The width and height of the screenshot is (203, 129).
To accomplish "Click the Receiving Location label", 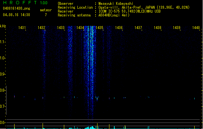I will (75, 7).
